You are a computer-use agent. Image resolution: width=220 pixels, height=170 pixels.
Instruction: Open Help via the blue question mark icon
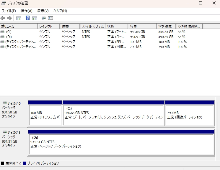pos(27,18)
